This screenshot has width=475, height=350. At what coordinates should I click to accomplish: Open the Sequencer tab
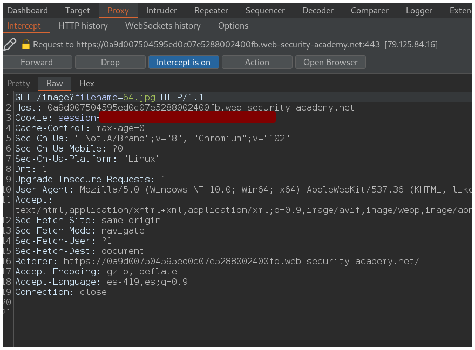[266, 10]
